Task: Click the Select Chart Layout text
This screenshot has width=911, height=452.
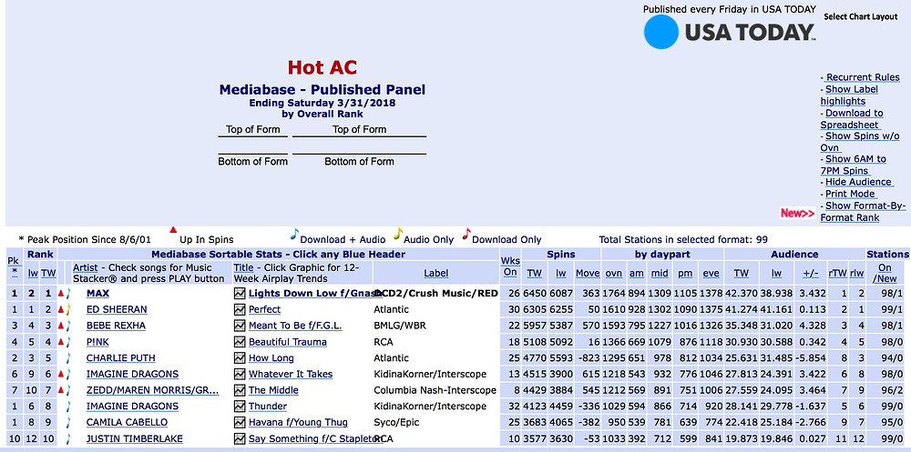Action: pyautogui.click(x=861, y=16)
